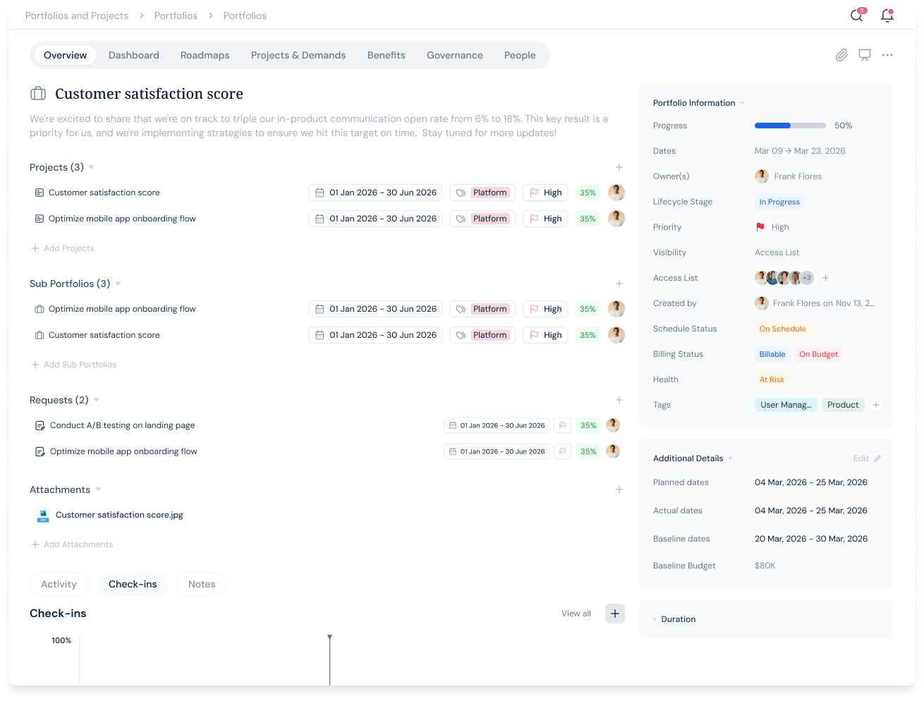Click avatar on Conduct A/B testing request
This screenshot has width=924, height=701.
point(613,425)
